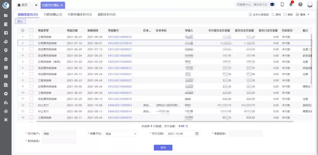The height and width of the screenshot is (155, 318).
Task: Open the mobile device icon
Action: [x=282, y=4]
